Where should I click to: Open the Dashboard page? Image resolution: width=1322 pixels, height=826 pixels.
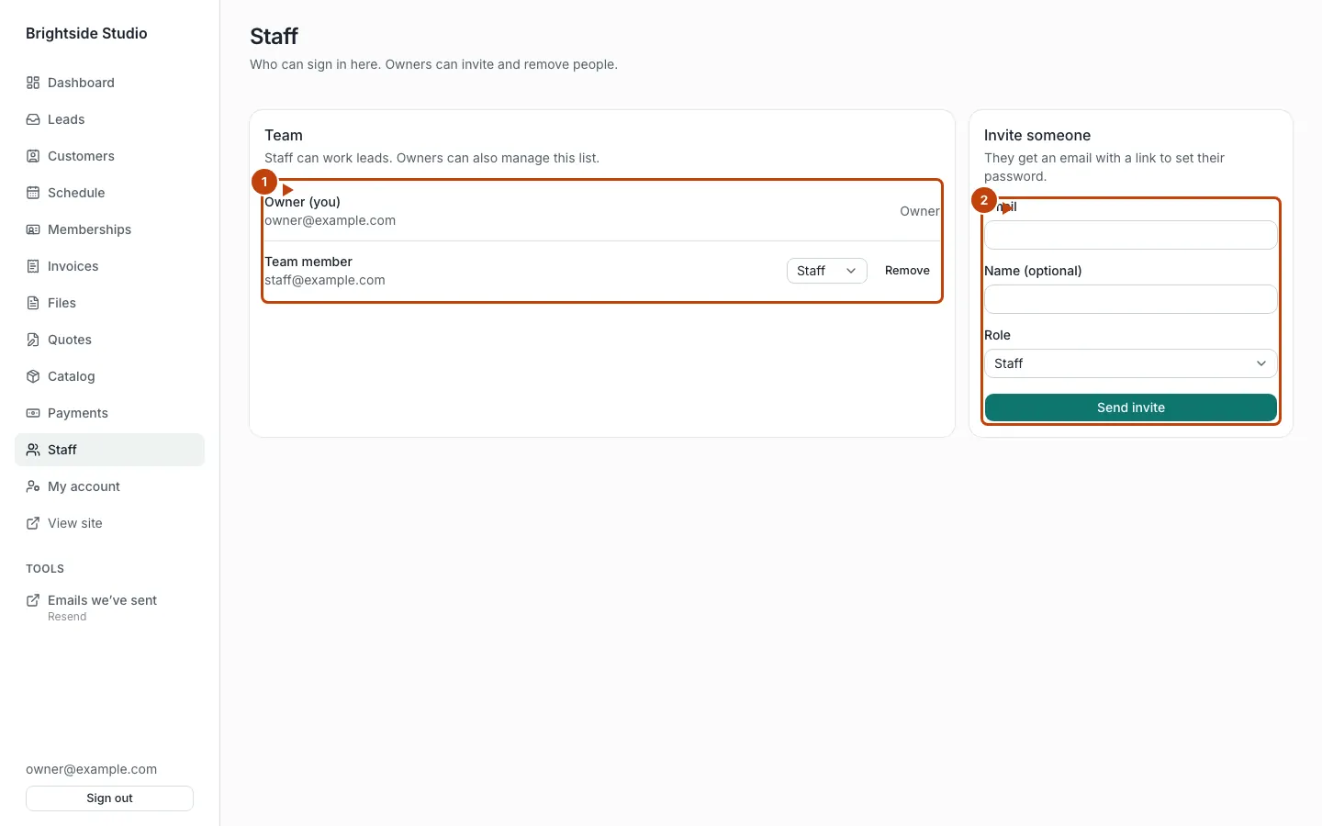109,83
